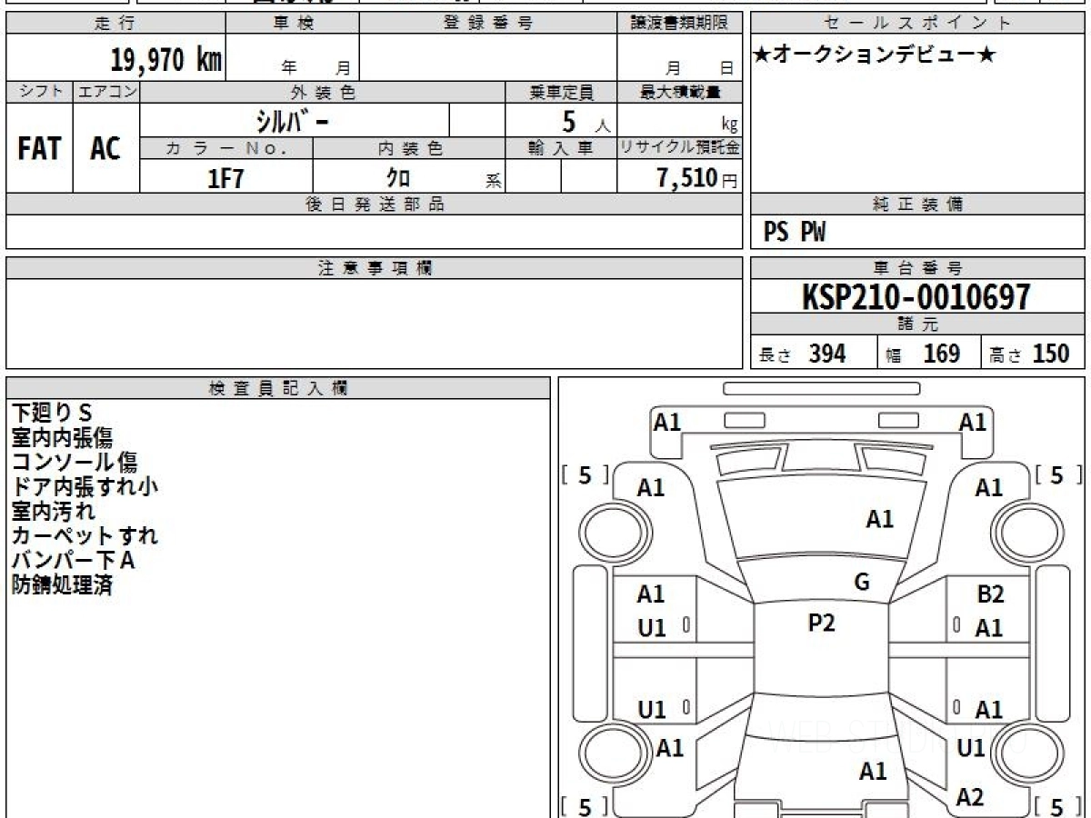Click the 車台番号 section header
This screenshot has height=818, width=1091.
(918, 268)
